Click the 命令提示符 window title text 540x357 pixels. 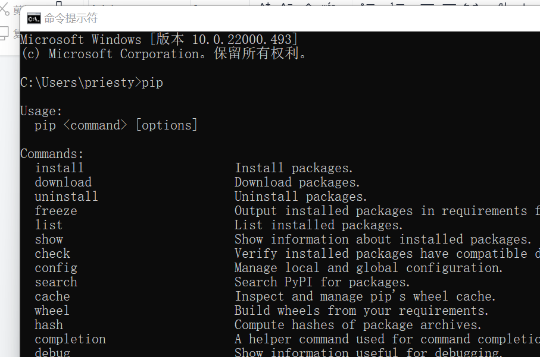pos(71,18)
